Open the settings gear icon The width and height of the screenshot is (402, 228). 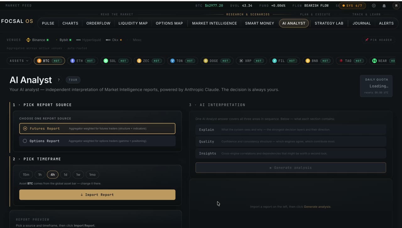click(x=374, y=6)
